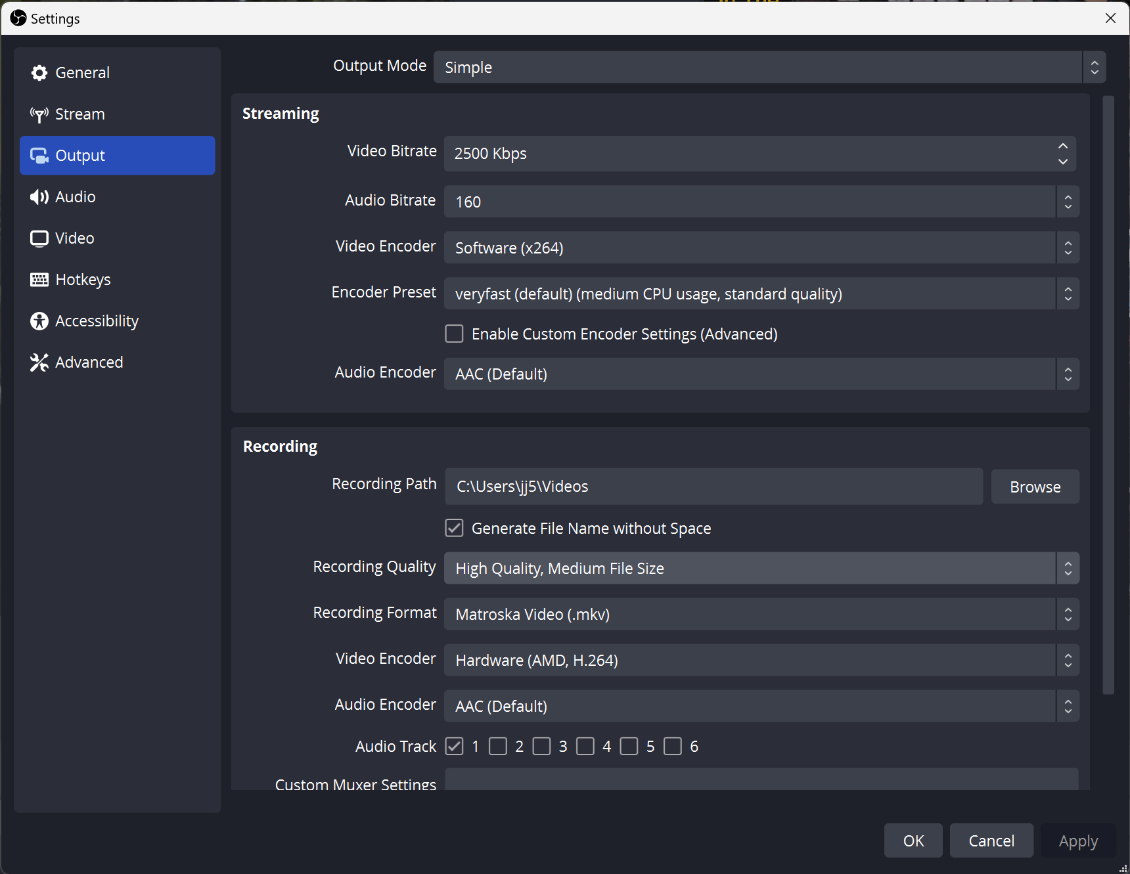Image resolution: width=1130 pixels, height=874 pixels.
Task: Click Browse for recording path
Action: click(x=1035, y=487)
